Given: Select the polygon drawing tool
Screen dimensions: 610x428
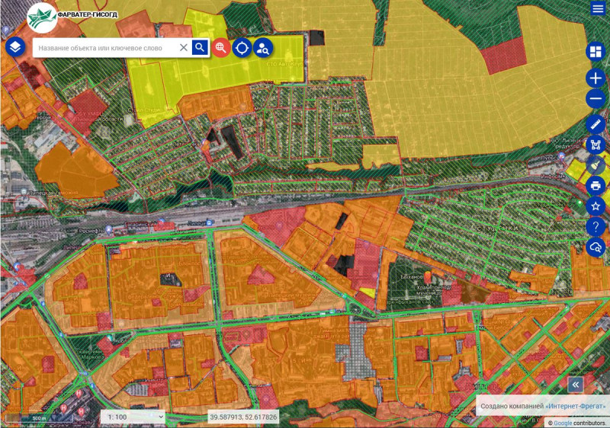Looking at the screenshot, I should [x=596, y=145].
